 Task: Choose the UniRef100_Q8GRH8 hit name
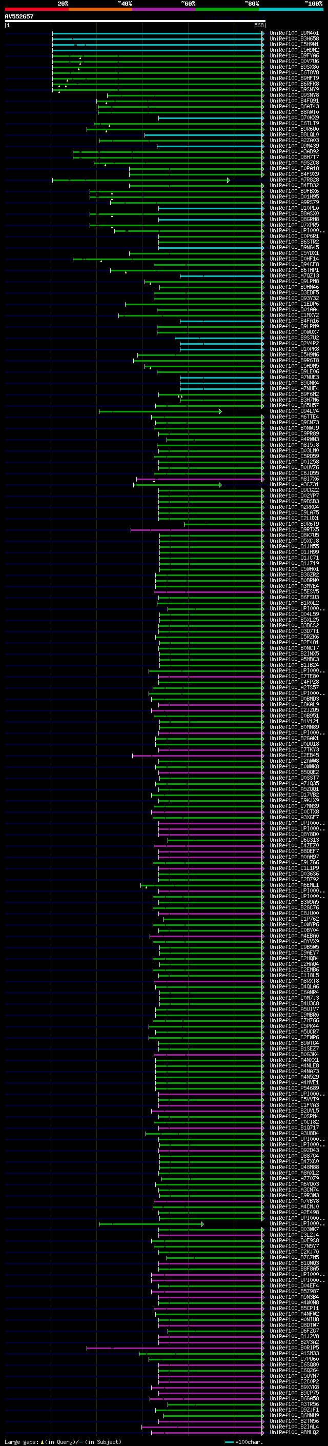[x=294, y=220]
